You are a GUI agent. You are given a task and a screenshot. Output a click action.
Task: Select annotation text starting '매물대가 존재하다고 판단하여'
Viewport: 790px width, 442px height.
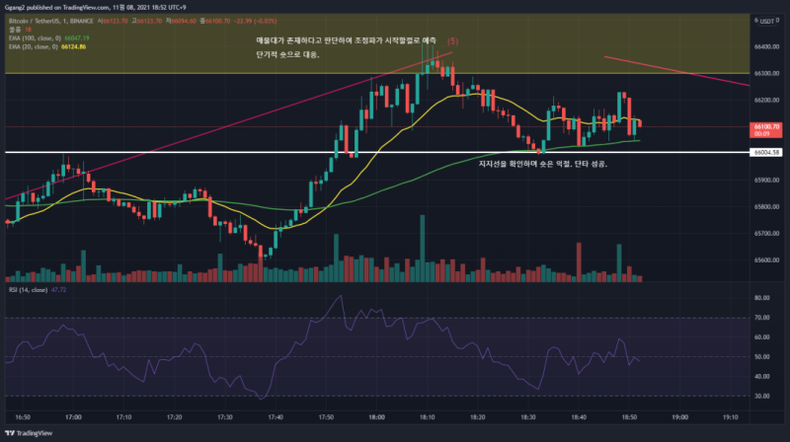(347, 40)
